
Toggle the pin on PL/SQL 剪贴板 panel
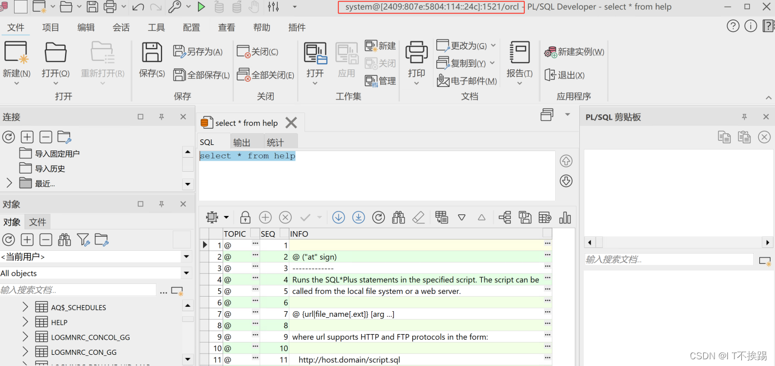tap(744, 116)
